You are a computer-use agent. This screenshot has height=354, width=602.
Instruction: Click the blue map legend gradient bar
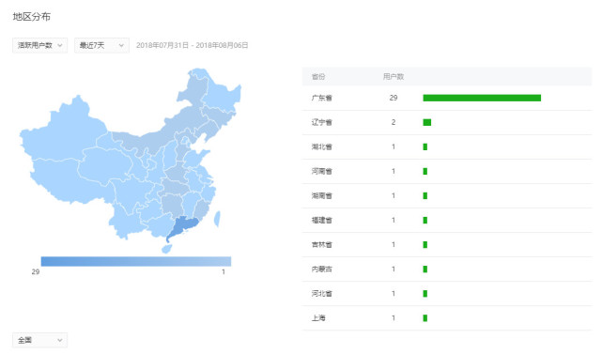click(x=136, y=261)
